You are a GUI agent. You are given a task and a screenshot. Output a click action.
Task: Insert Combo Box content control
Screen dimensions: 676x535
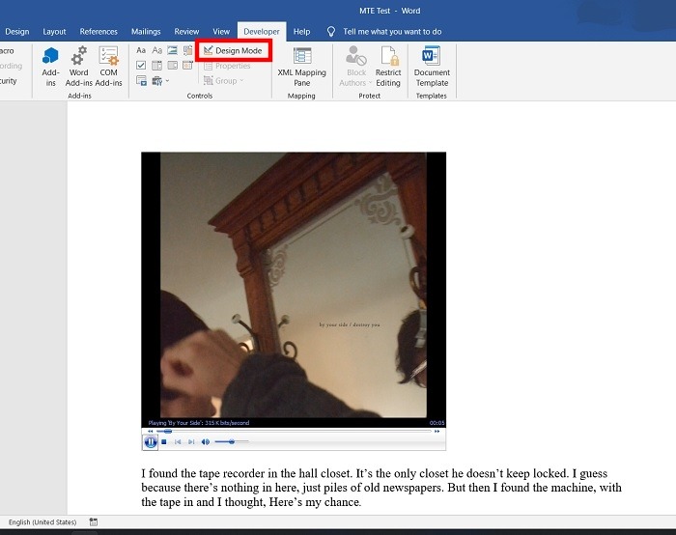pos(156,65)
